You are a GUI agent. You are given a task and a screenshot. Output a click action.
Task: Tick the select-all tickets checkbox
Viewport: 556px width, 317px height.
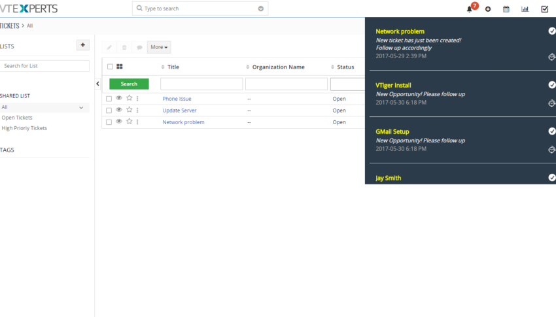pyautogui.click(x=110, y=67)
